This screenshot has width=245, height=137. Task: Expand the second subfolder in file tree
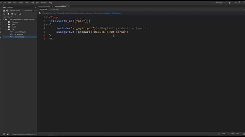(6, 24)
